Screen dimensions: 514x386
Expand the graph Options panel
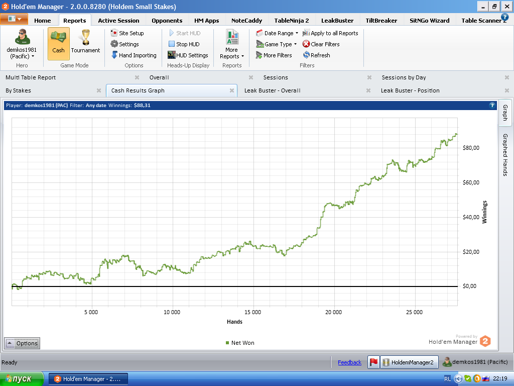(x=22, y=343)
